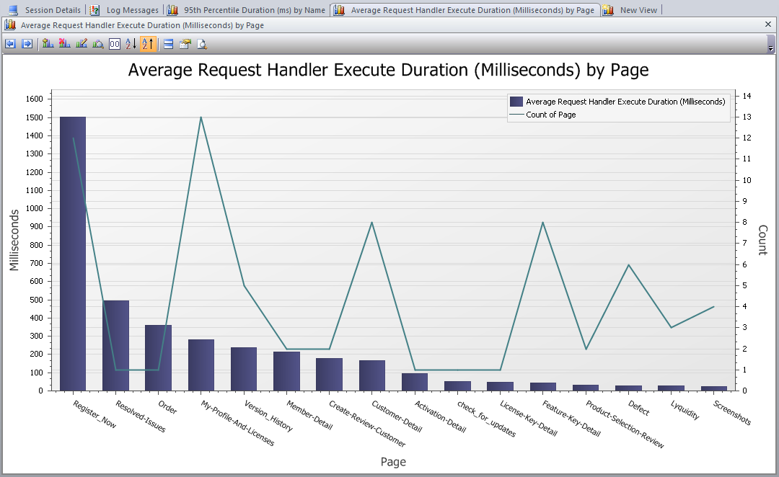Viewport: 779px width, 477px height.
Task: Click the edit chart pencil icon
Action: coord(82,44)
